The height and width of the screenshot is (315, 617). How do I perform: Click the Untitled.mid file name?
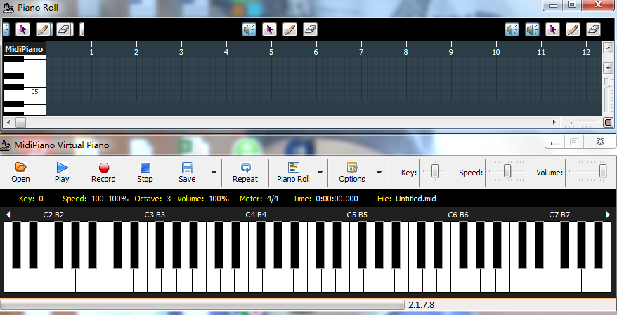(x=416, y=199)
